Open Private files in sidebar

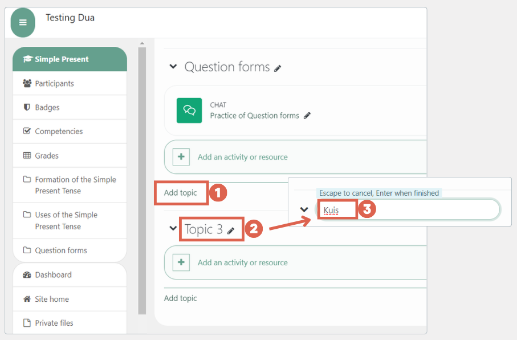tap(70, 323)
